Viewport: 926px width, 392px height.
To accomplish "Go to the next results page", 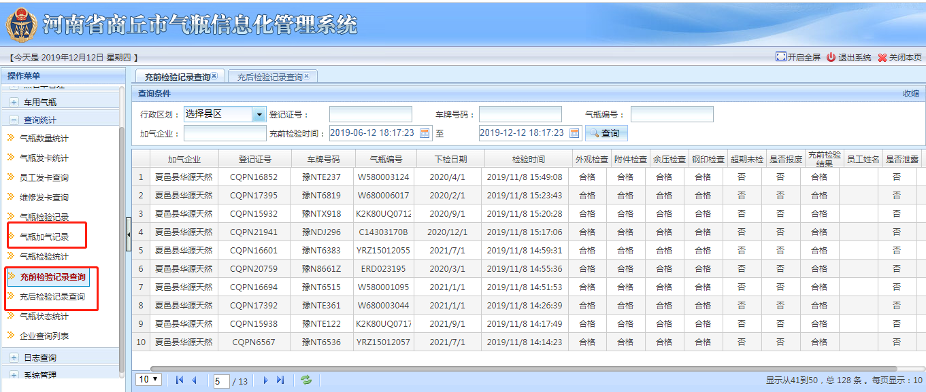I will click(x=265, y=380).
